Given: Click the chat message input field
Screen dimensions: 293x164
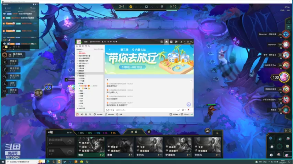Looking at the screenshot, I should pos(146,110).
